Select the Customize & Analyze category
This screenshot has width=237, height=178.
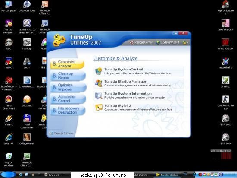[67, 64]
